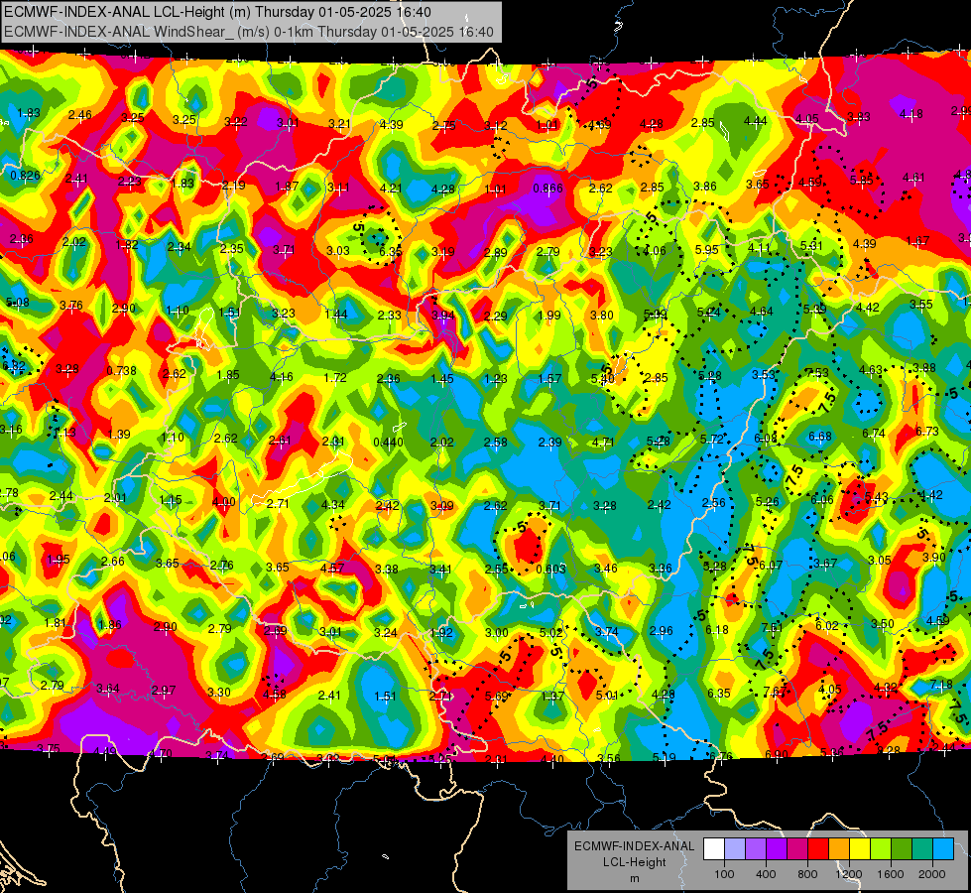Click the legend tick label '100'
This screenshot has height=893, width=971.
click(x=724, y=874)
